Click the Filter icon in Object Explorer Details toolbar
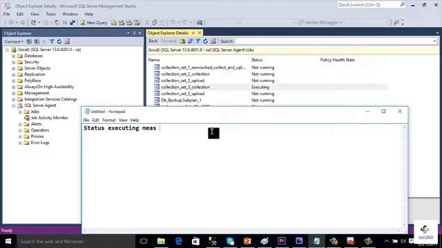The width and height of the screenshot is (442, 248). point(198,41)
